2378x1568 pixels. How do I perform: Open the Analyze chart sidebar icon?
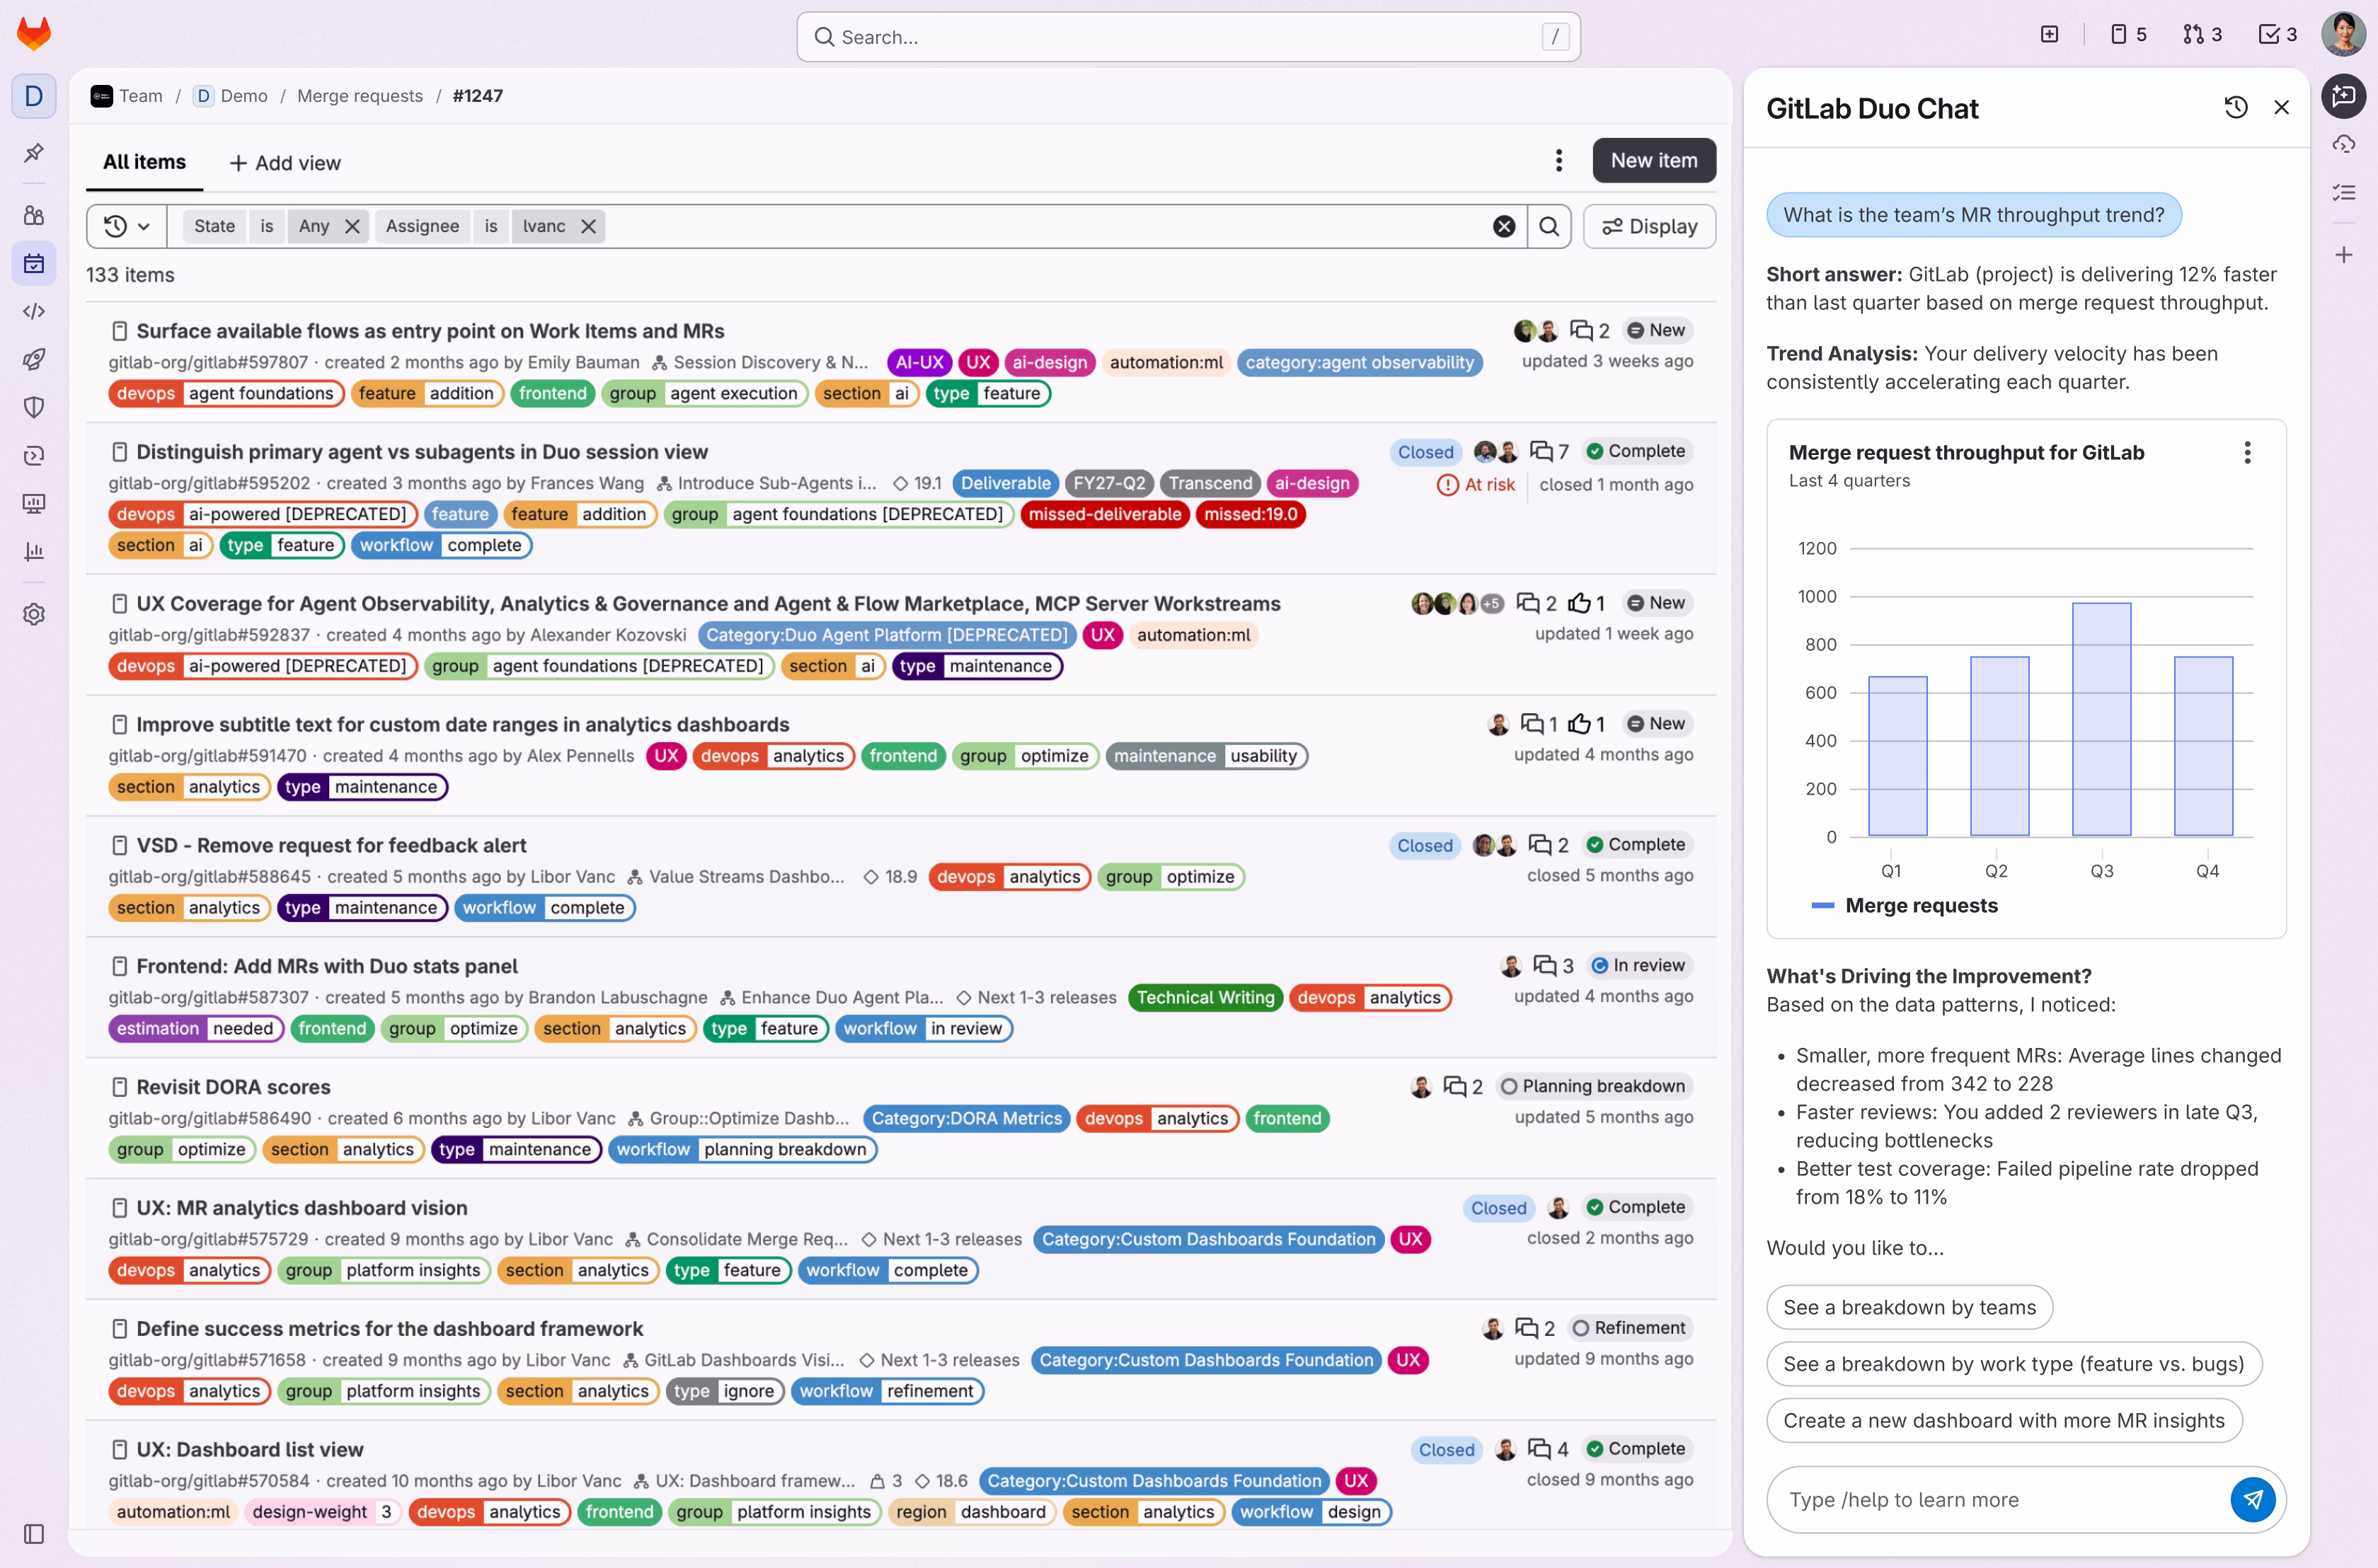coord(34,551)
